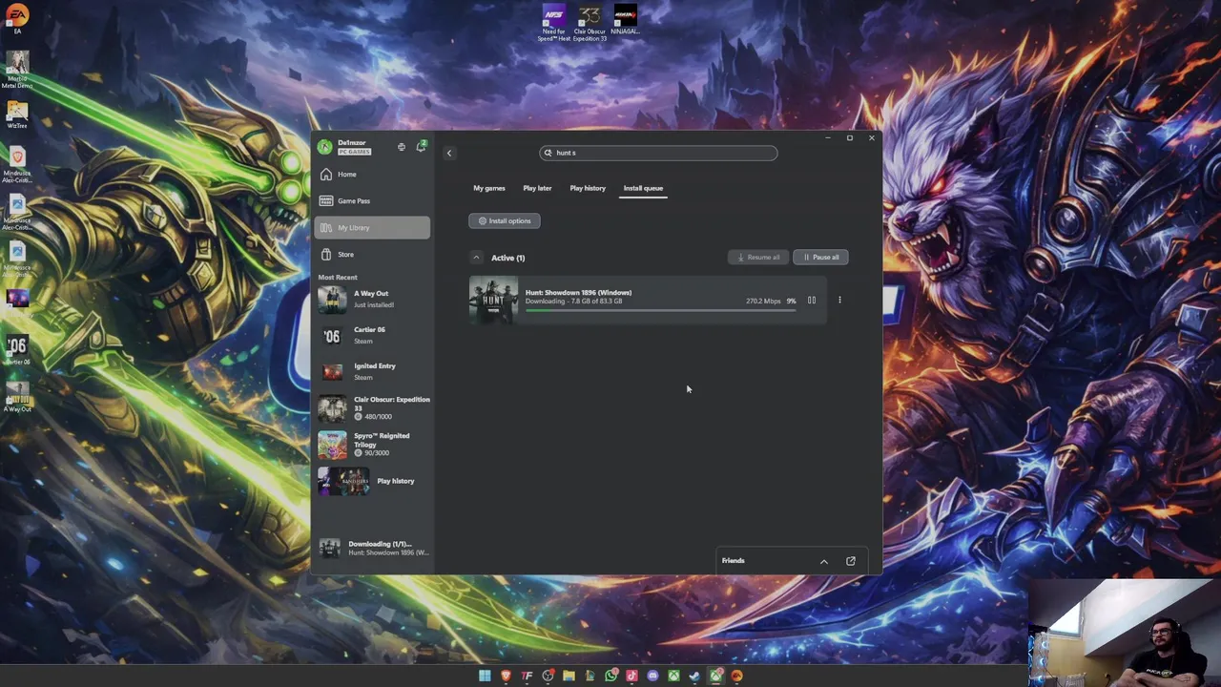Click the 'Hunt: Showdown 1896 (Windows)' title
The height and width of the screenshot is (687, 1221).
(578, 293)
